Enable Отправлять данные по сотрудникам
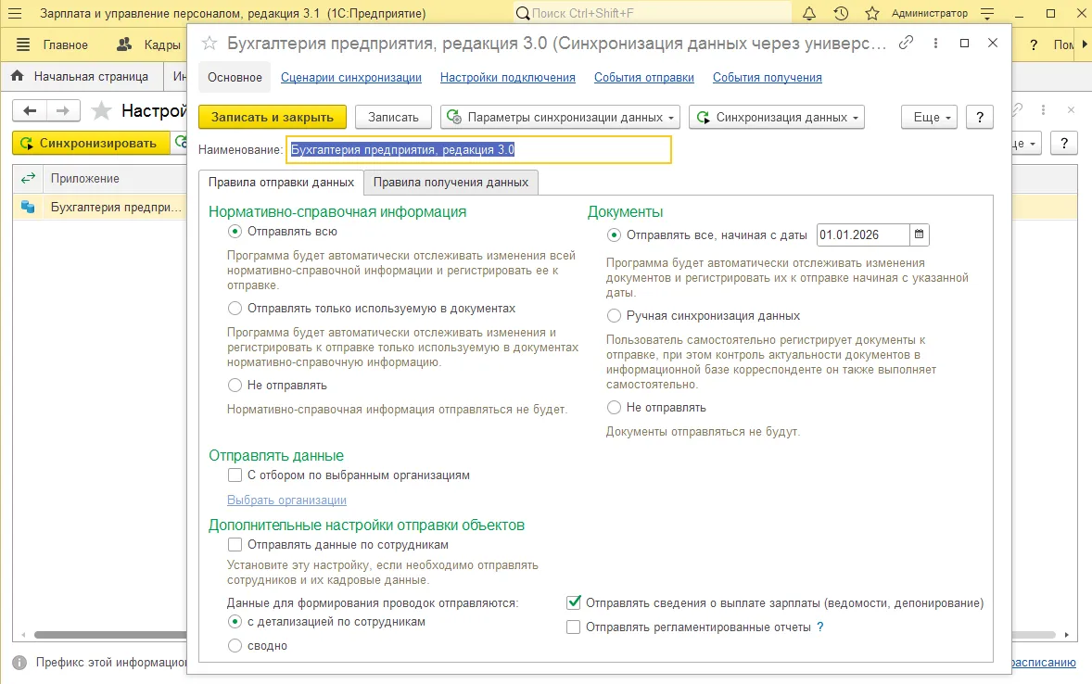The height and width of the screenshot is (684, 1092). [x=235, y=545]
